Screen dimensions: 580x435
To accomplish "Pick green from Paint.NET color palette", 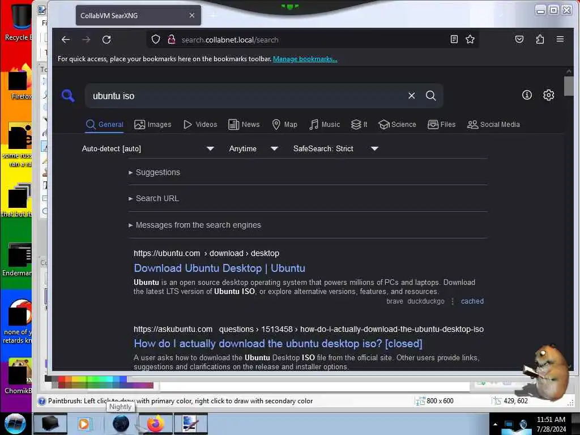I will [x=97, y=379].
